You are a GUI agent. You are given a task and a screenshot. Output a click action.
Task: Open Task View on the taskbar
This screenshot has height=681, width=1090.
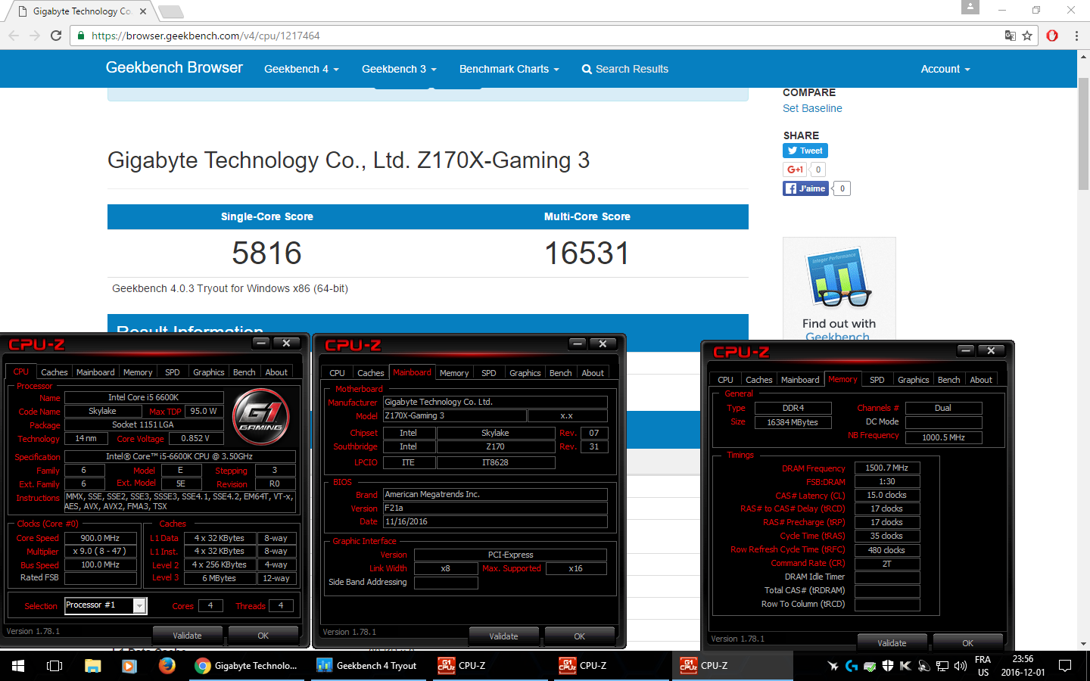pyautogui.click(x=54, y=666)
